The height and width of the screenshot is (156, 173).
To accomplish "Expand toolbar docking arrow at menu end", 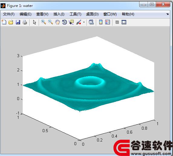I will tap(168, 14).
